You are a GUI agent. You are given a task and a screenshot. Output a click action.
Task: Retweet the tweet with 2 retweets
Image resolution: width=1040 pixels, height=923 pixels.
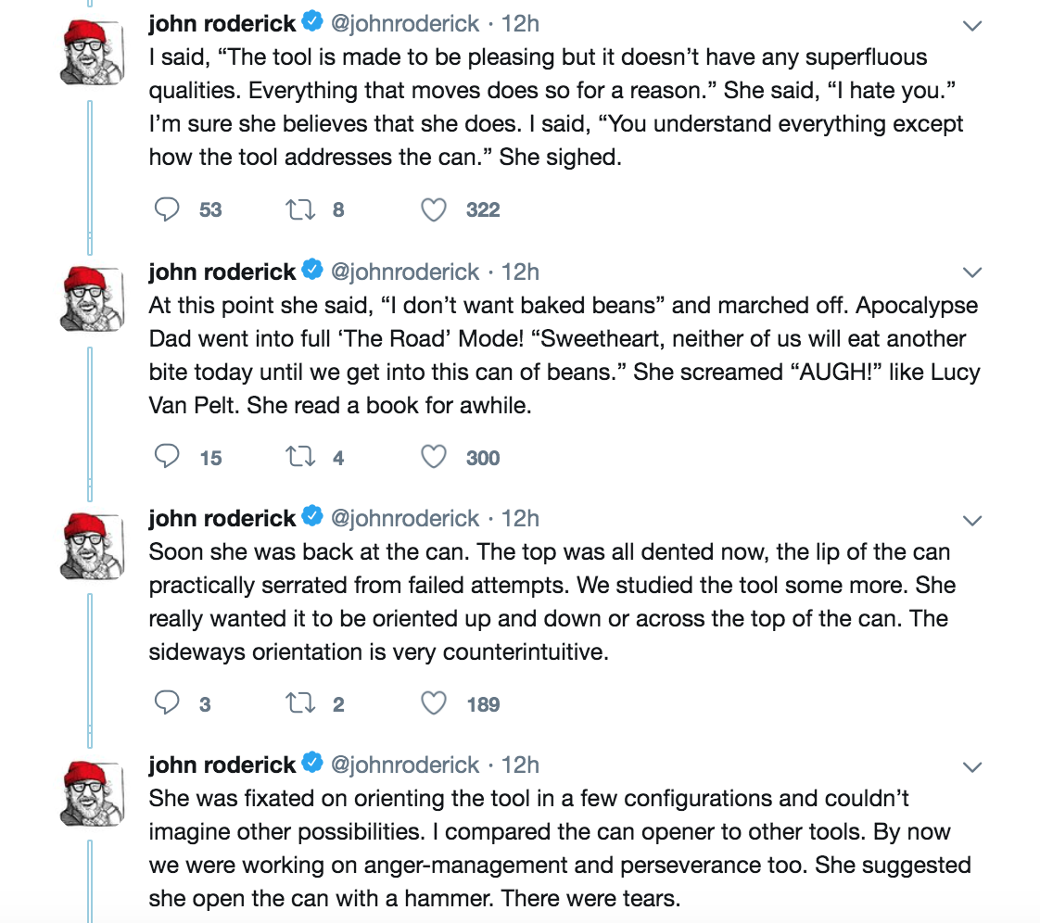click(298, 704)
